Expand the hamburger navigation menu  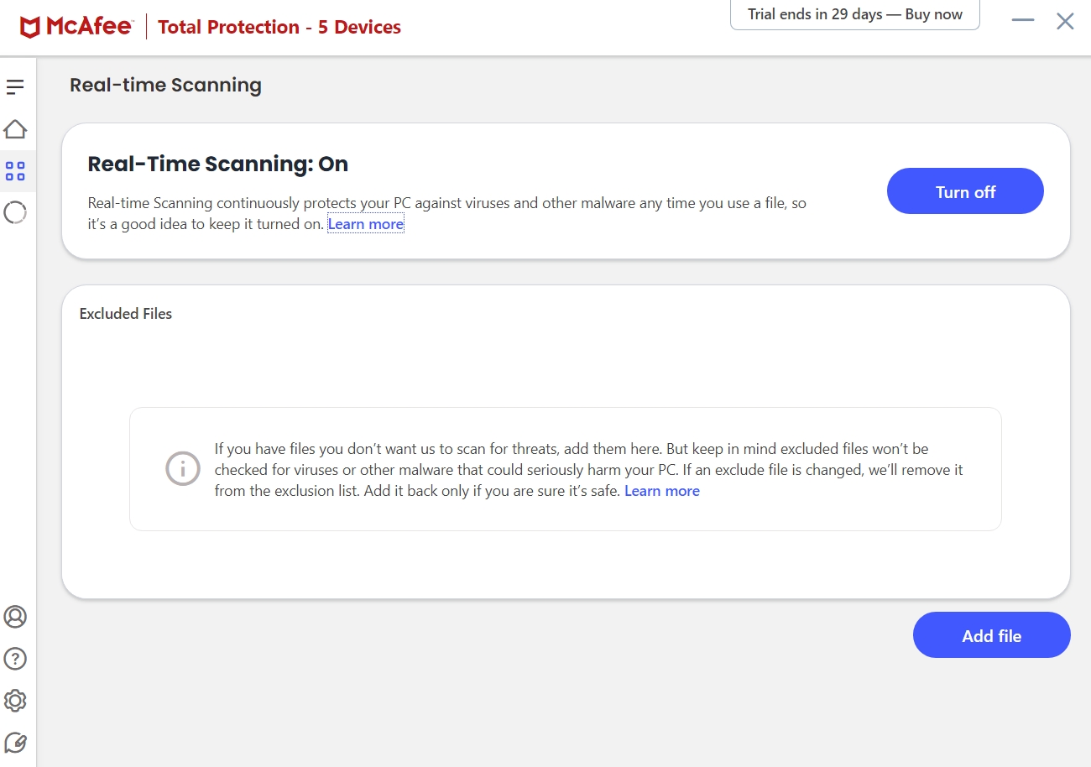[15, 86]
